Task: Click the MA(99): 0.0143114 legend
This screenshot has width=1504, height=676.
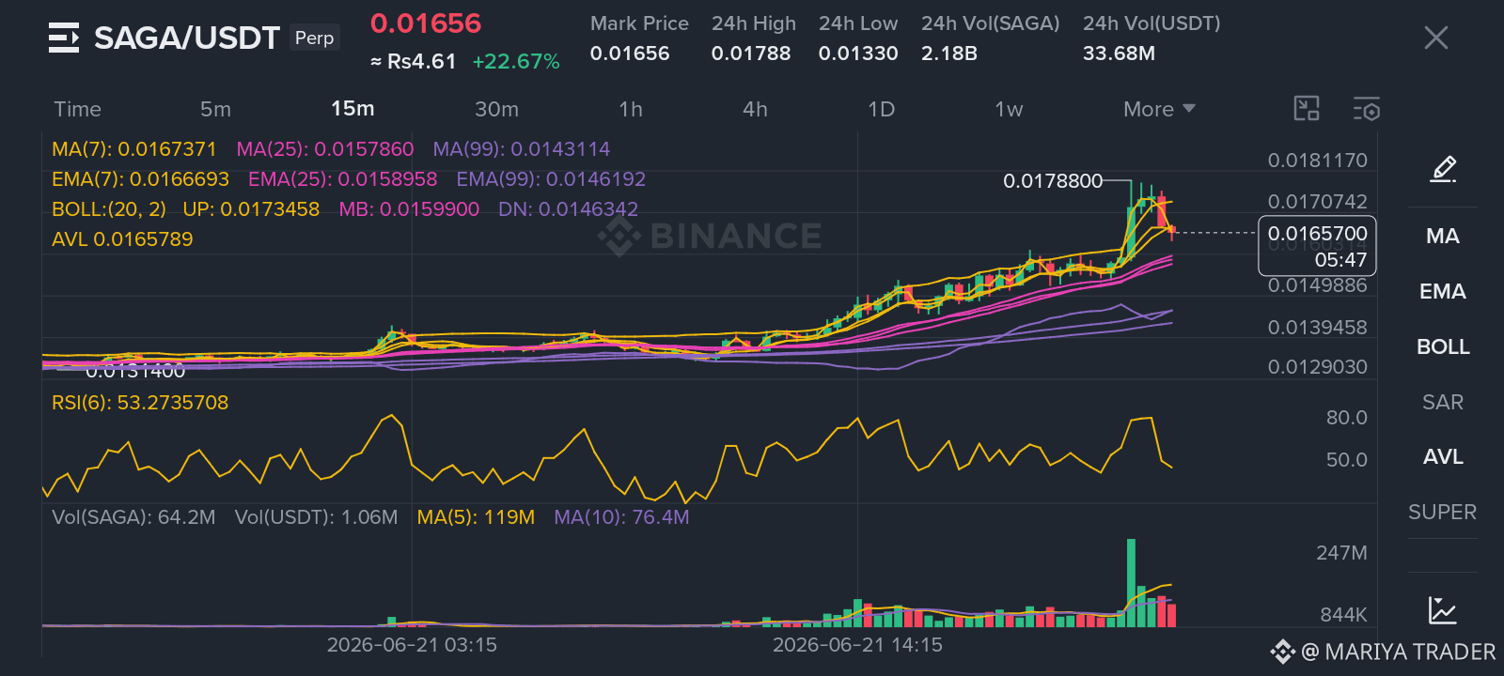Action: (x=522, y=149)
